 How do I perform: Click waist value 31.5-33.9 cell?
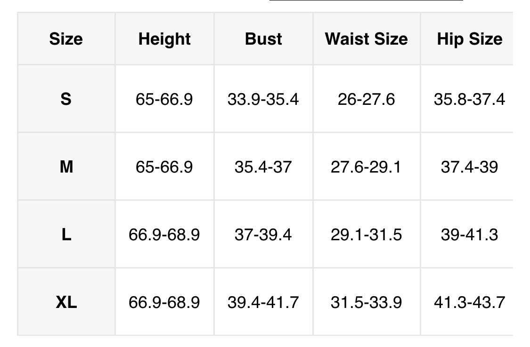click(x=366, y=302)
